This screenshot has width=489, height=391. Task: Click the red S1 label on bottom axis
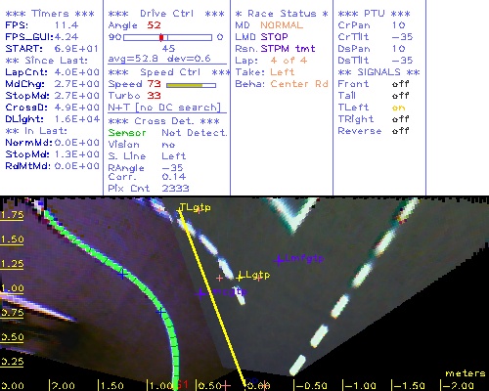183,384
